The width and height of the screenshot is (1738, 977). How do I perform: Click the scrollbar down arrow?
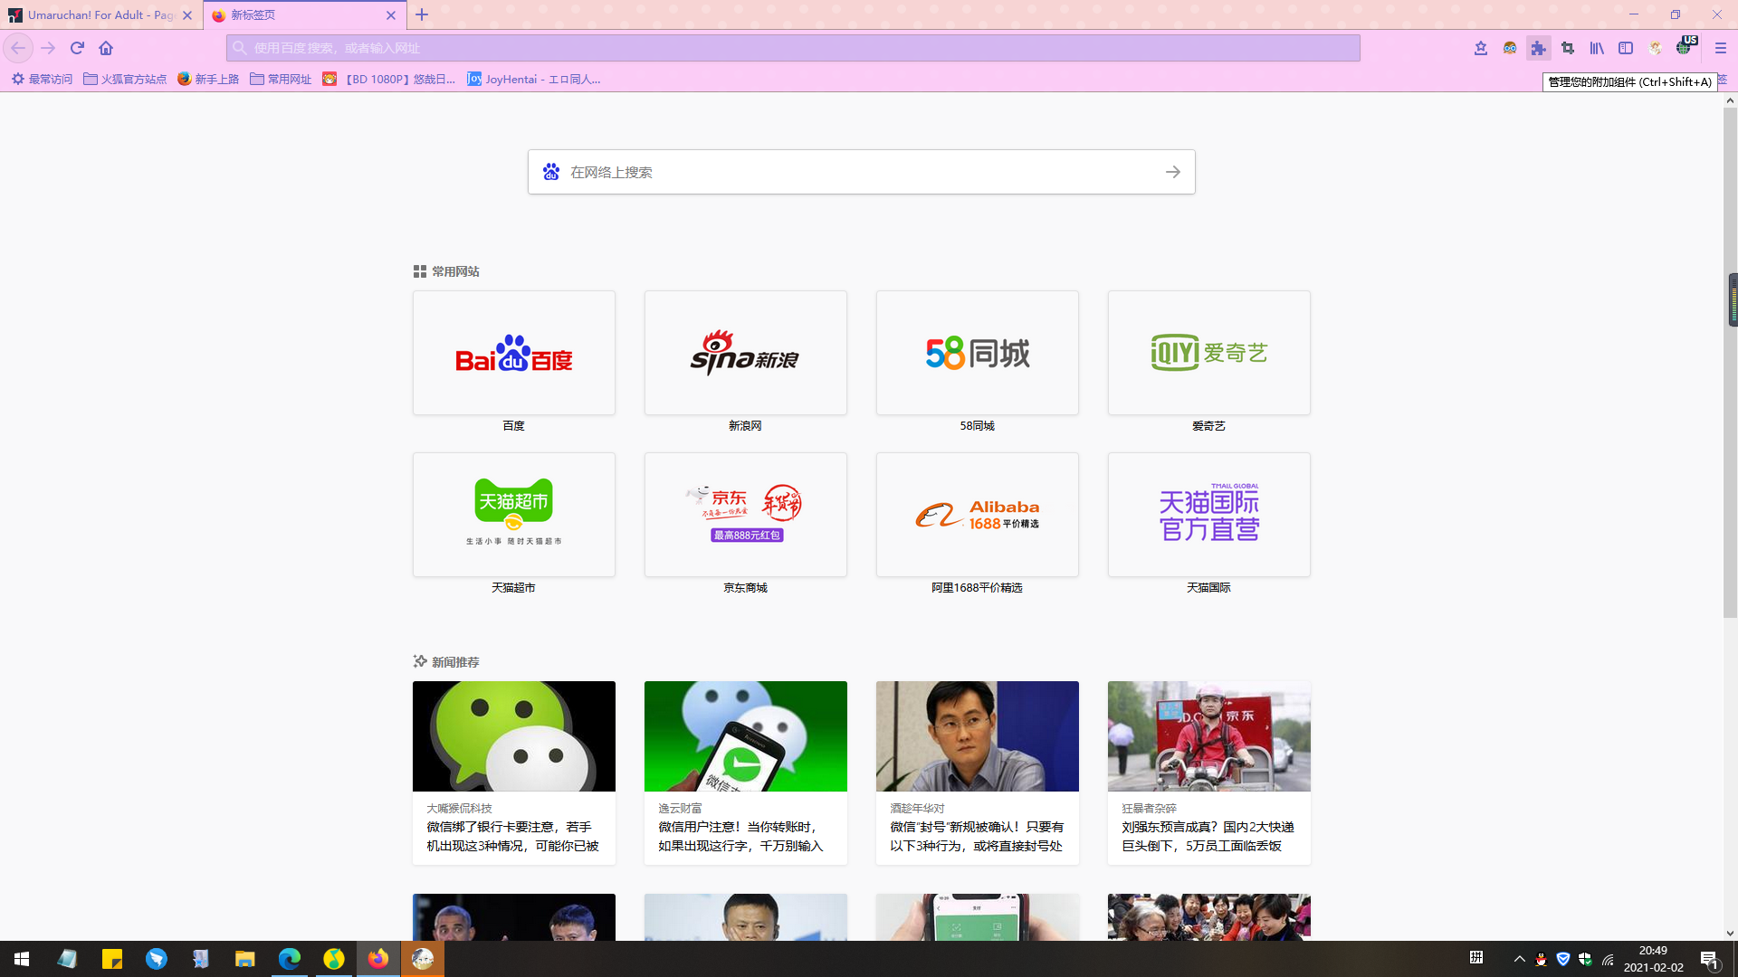point(1730,933)
